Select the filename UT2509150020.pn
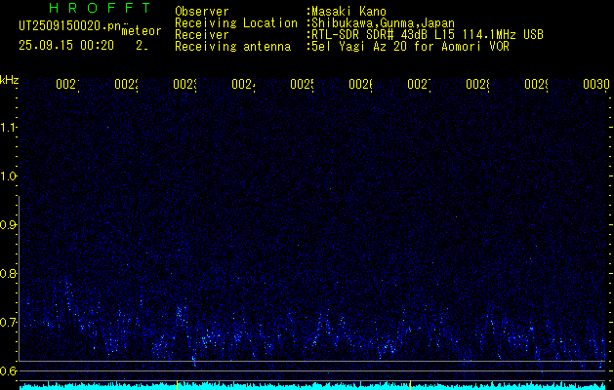This screenshot has height=390, width=614. (x=69, y=26)
